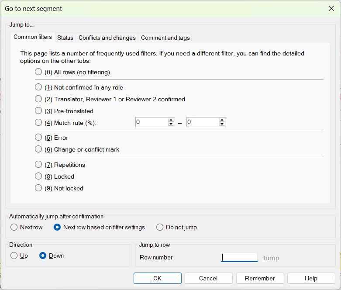Select Do not jump after confirmation
The width and height of the screenshot is (341, 290).
[160, 227]
